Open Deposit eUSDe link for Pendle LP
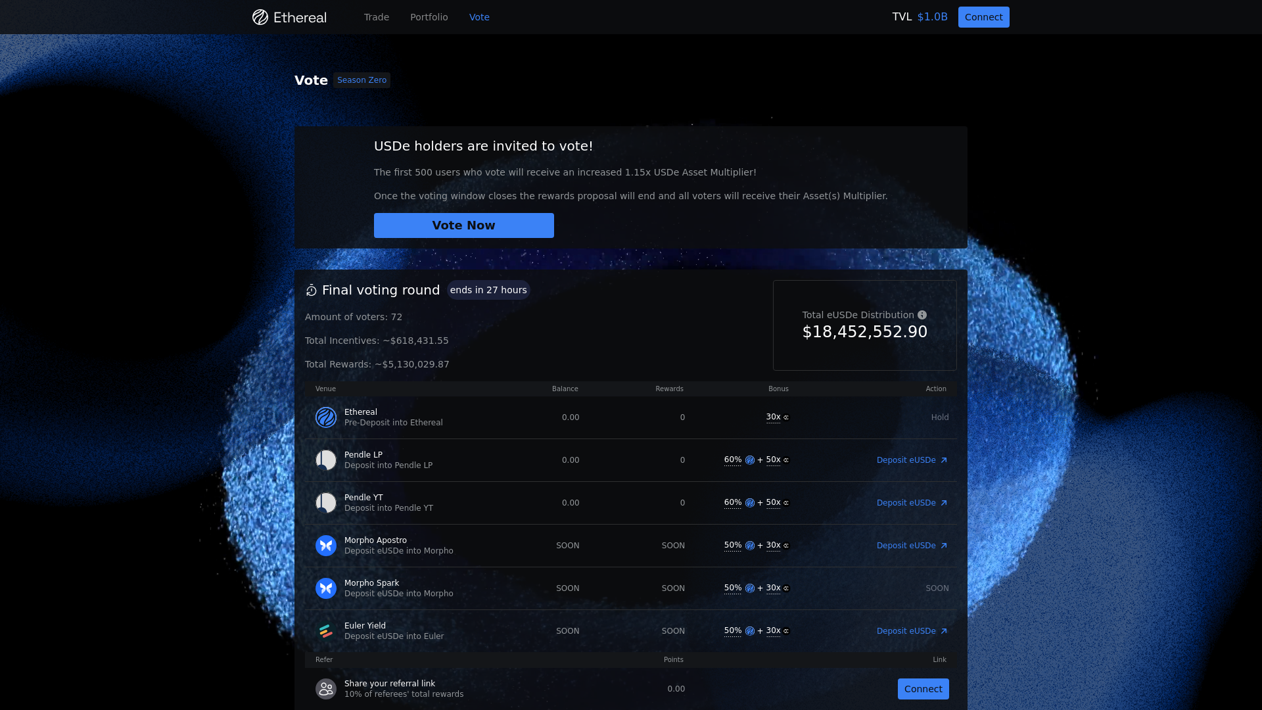The height and width of the screenshot is (710, 1262). [x=912, y=460]
